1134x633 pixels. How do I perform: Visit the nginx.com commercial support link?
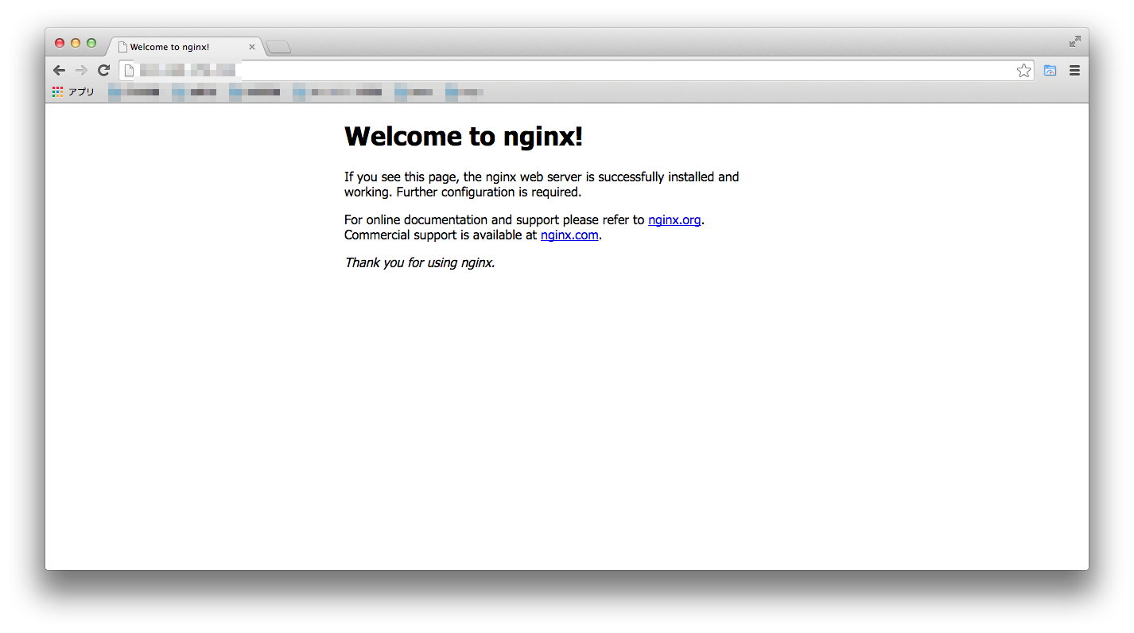click(569, 235)
